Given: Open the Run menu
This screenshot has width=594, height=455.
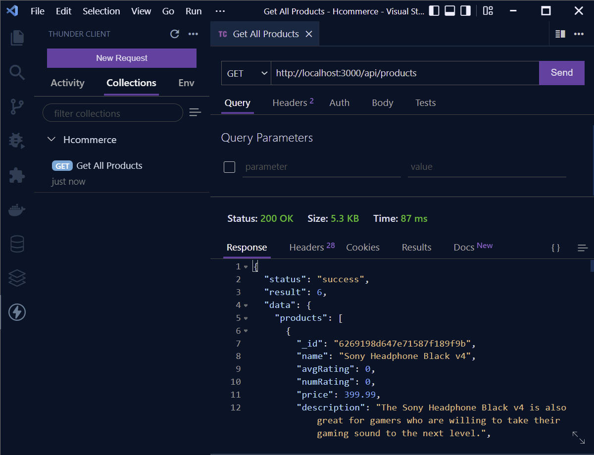Looking at the screenshot, I should click(x=194, y=11).
